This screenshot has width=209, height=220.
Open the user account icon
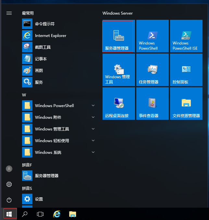(9, 169)
